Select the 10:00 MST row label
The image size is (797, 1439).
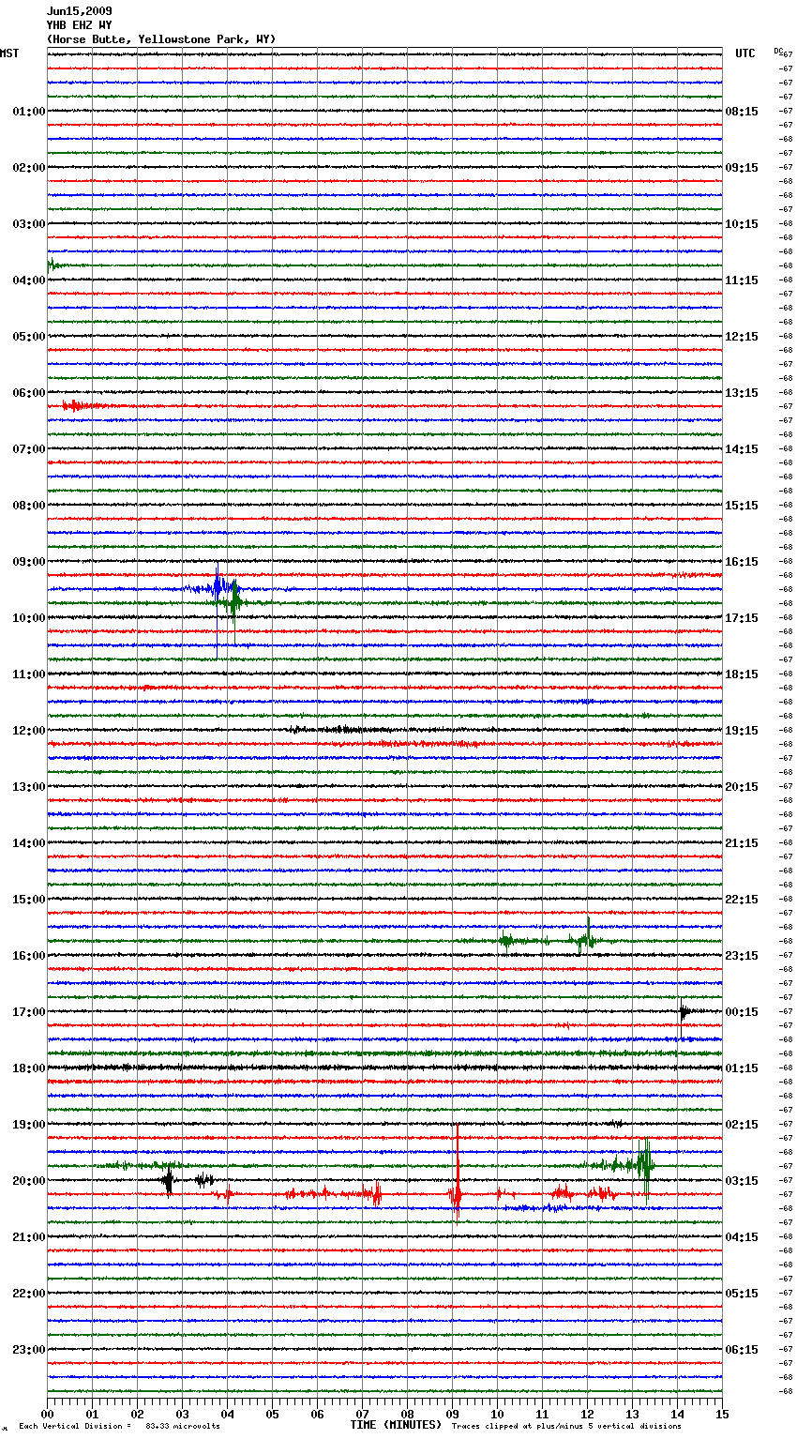29,618
